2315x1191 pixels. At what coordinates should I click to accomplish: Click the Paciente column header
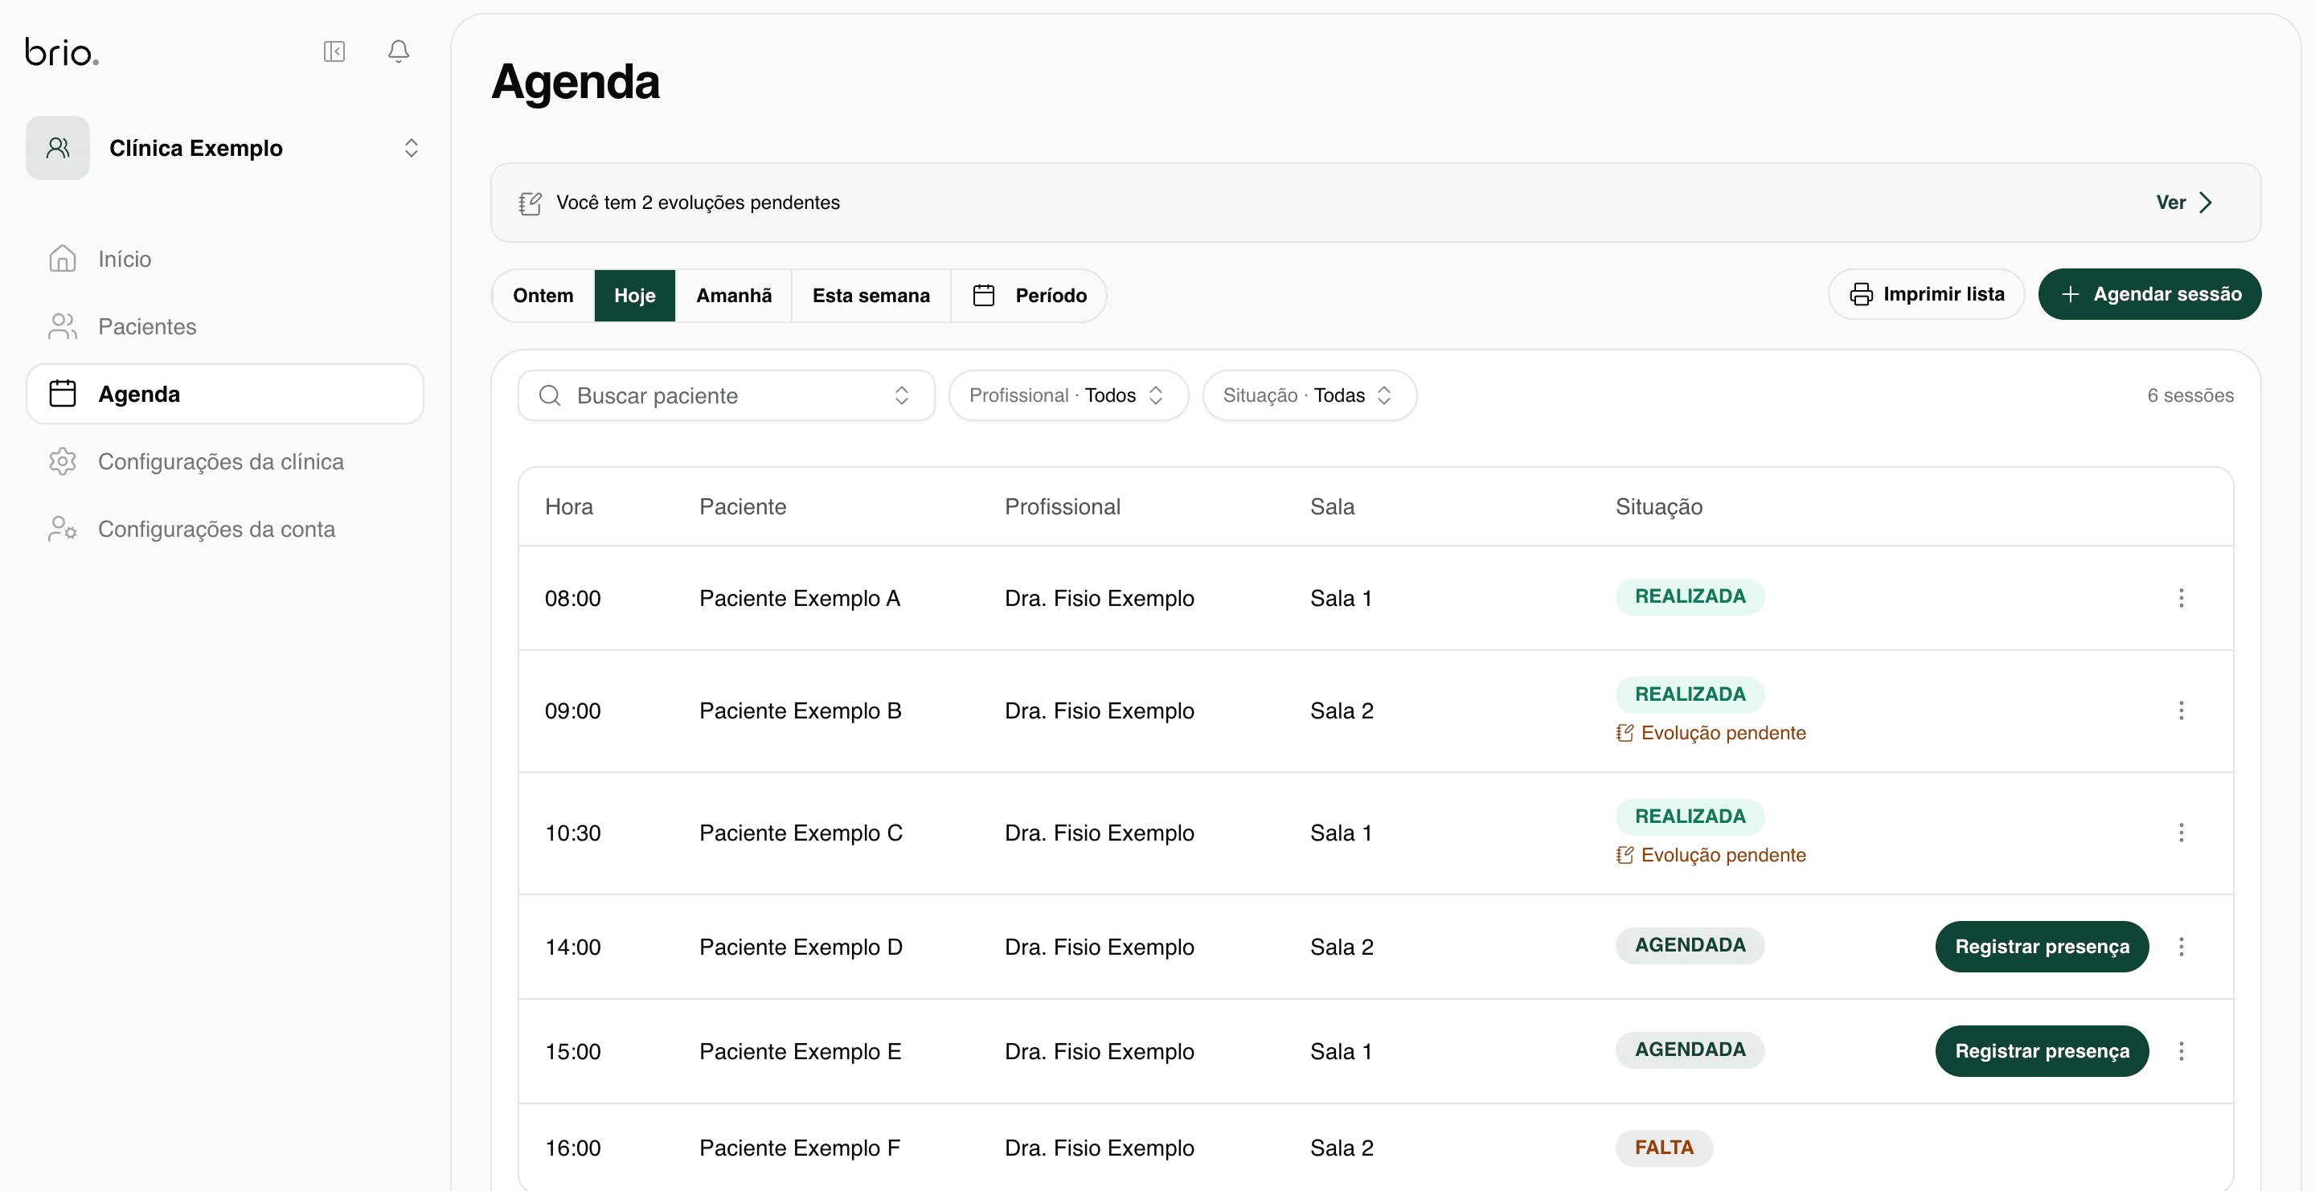[742, 506]
